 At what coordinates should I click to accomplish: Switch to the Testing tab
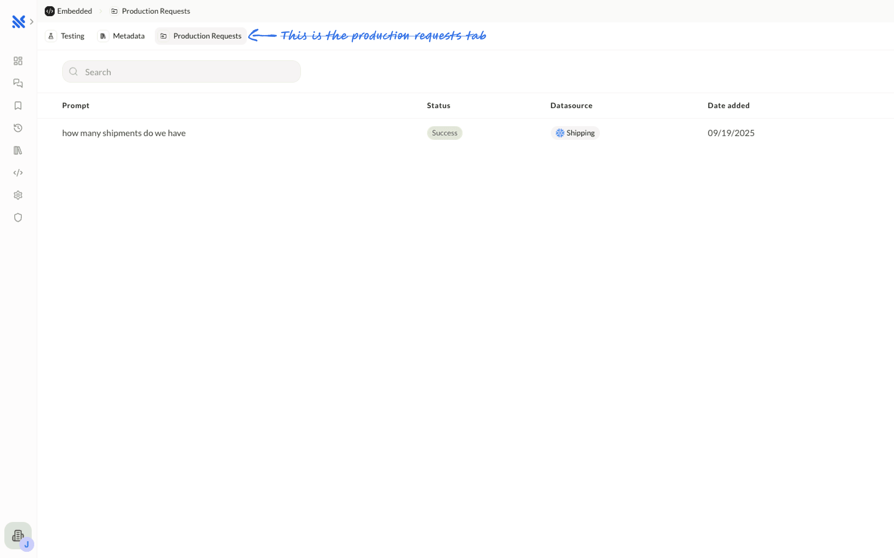click(65, 36)
